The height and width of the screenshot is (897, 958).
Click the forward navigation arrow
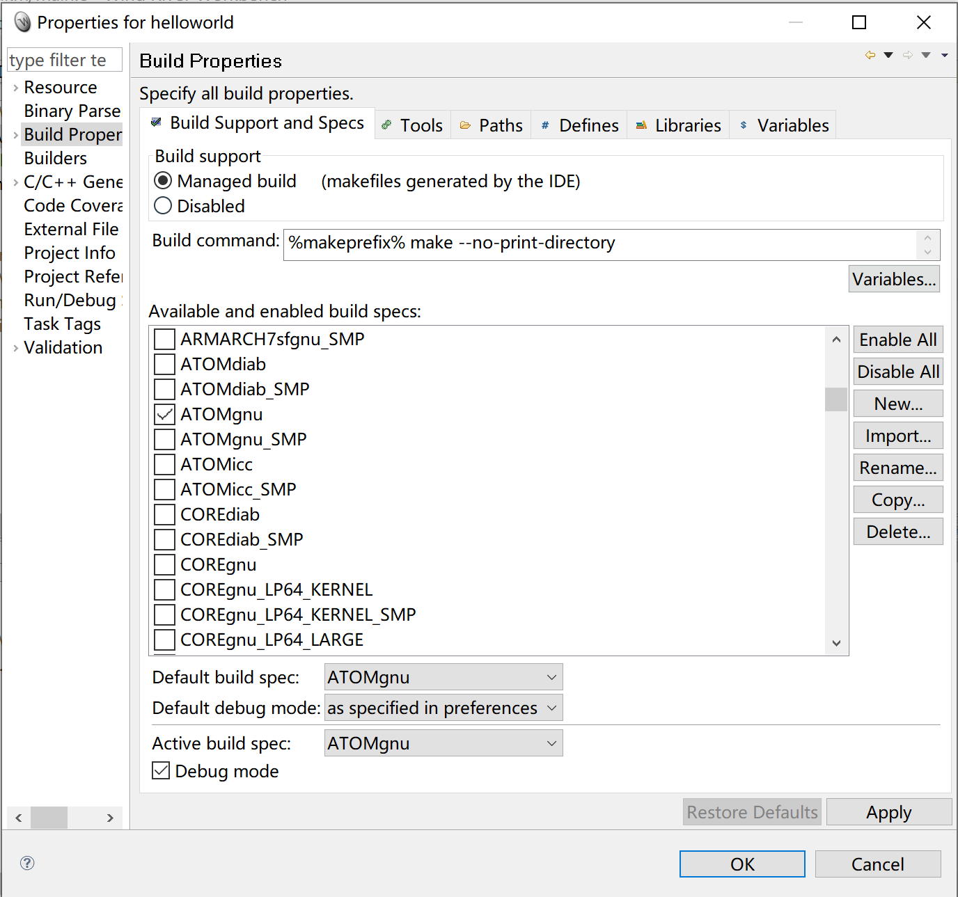point(908,54)
